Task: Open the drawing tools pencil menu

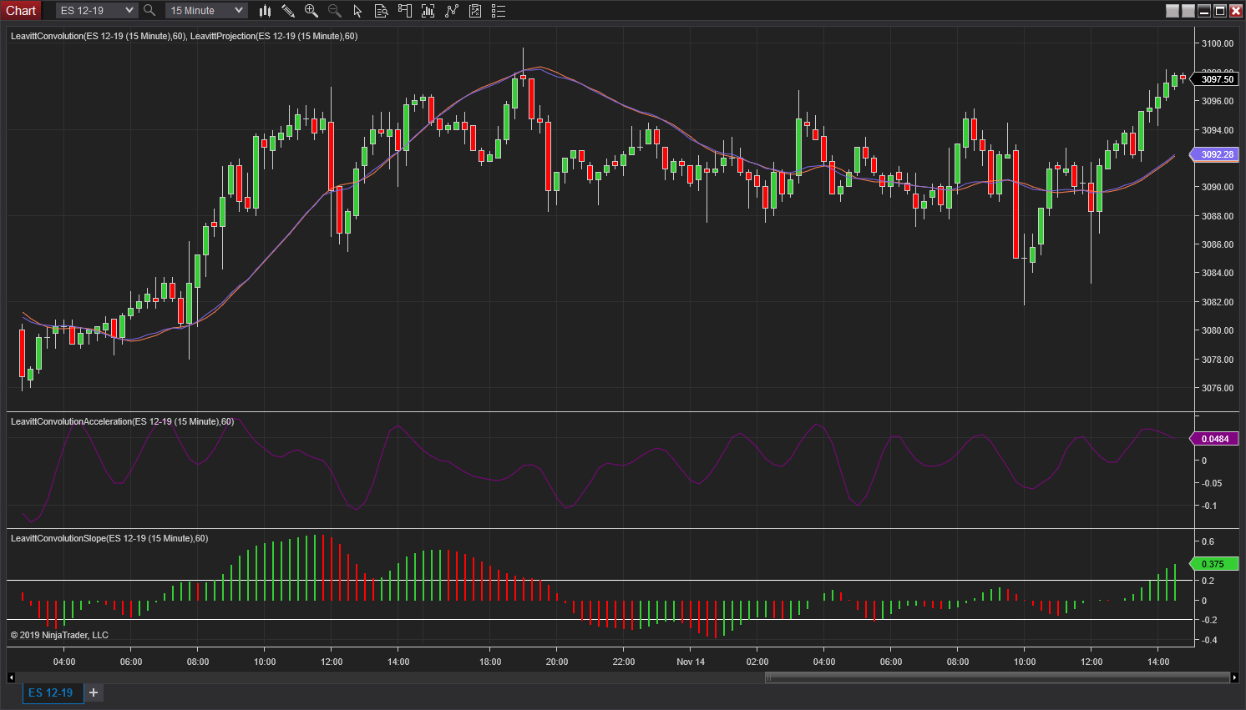Action: [288, 10]
